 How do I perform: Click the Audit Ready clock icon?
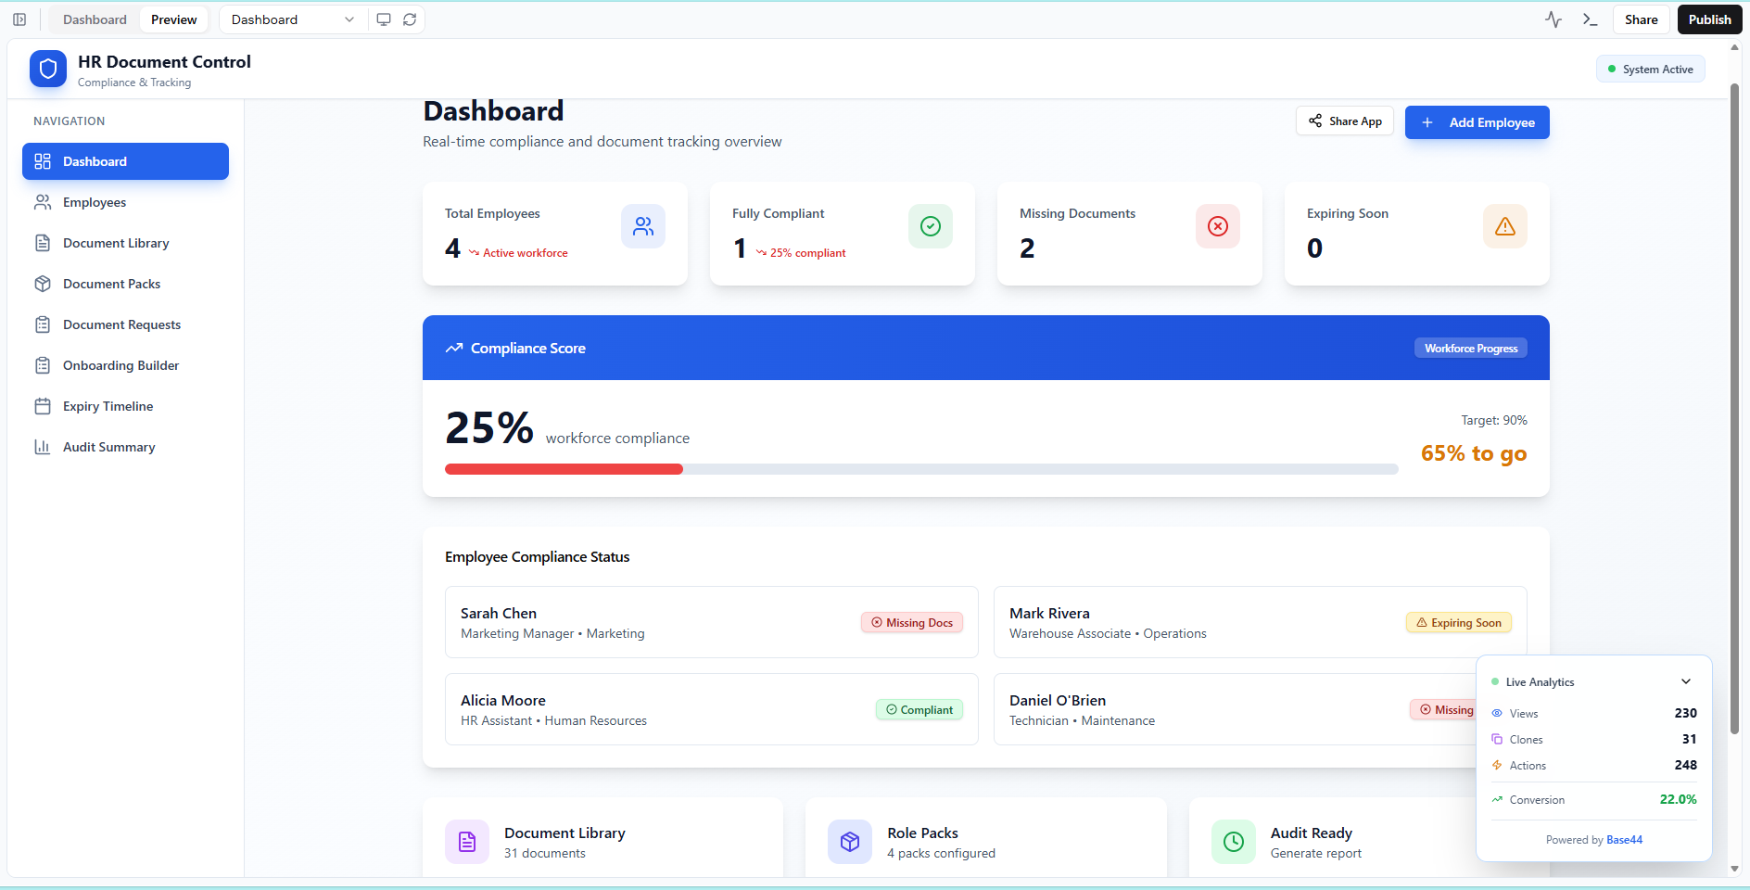point(1234,842)
